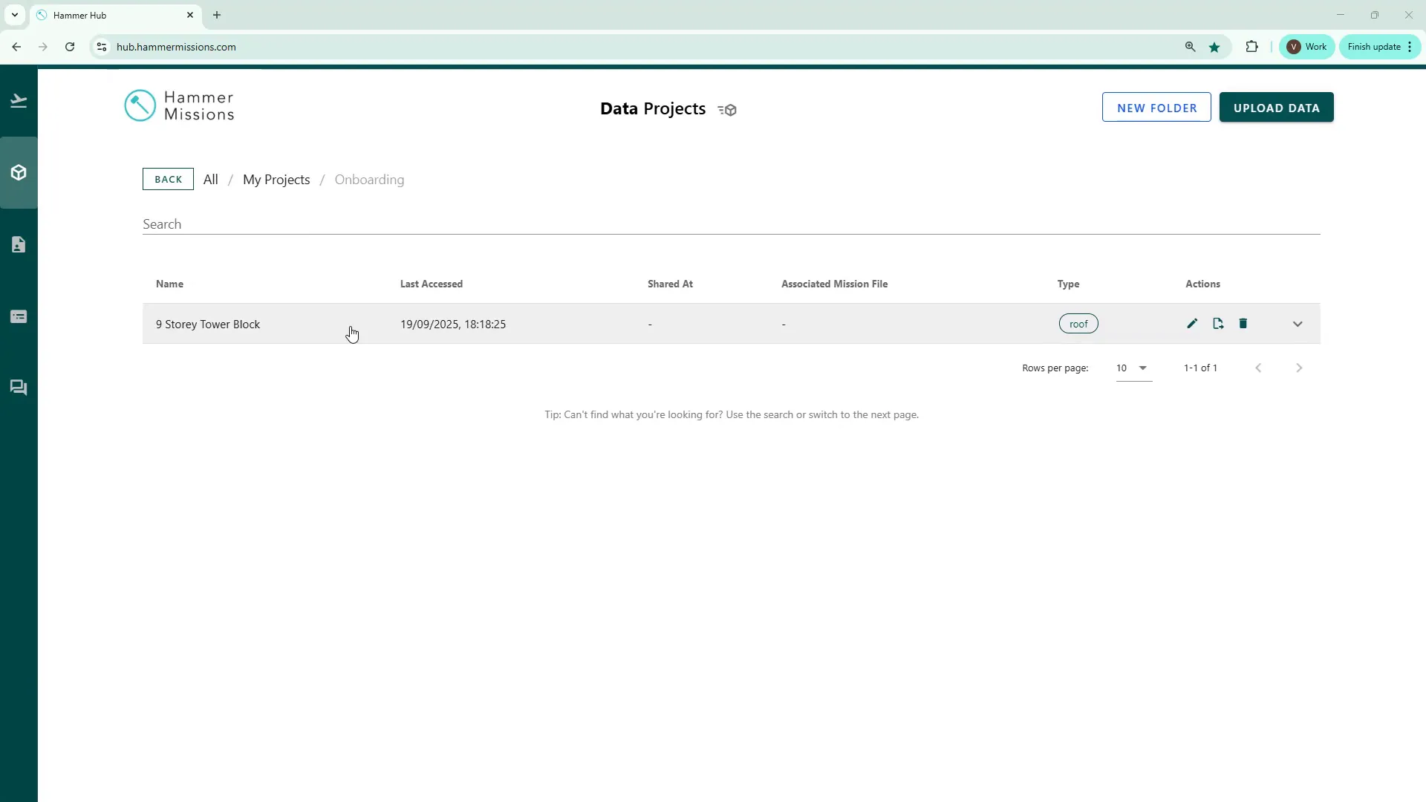Screen dimensions: 1426x802
Task: Open the chat messages sidebar icon
Action: point(19,388)
